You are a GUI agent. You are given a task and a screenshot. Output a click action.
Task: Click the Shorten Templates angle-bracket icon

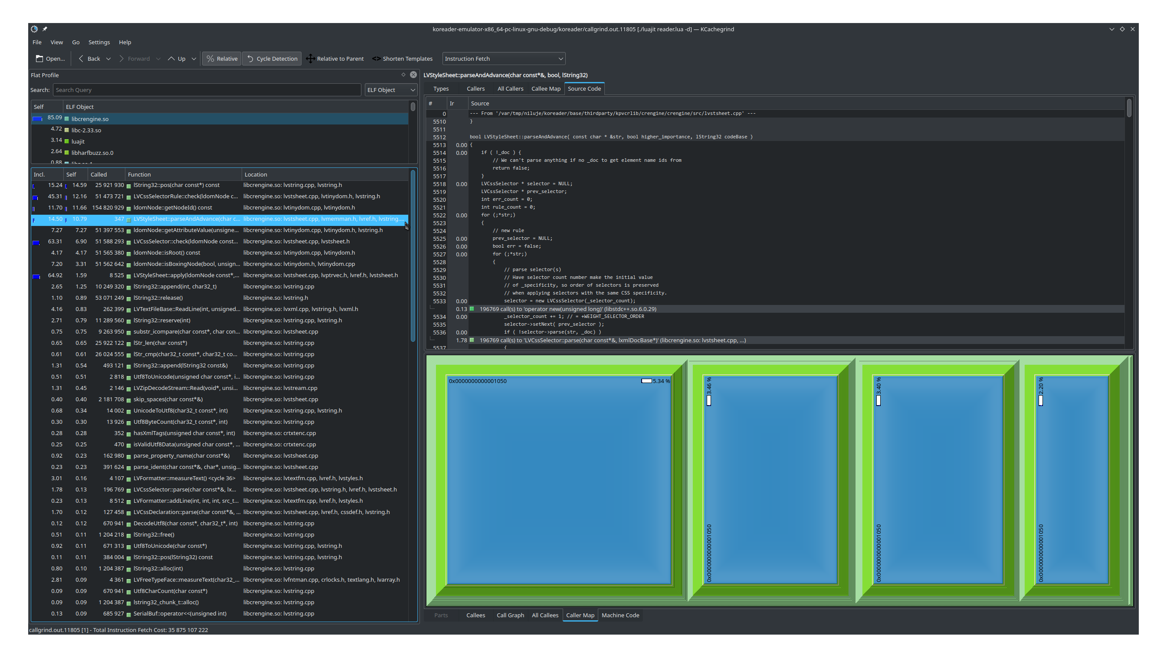tap(376, 59)
